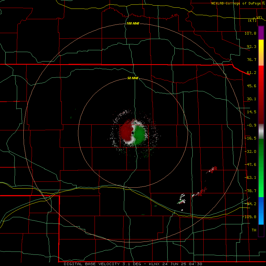Image resolution: width=266 pixels, height=266 pixels.
Task: Select the -94.2 legend value
Action: (x=250, y=204)
